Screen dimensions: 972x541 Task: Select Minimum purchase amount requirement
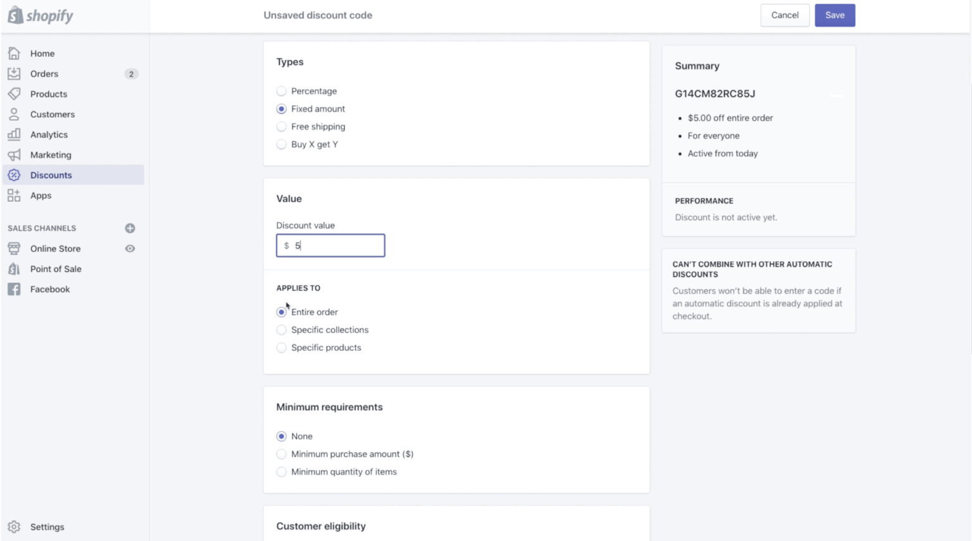282,454
